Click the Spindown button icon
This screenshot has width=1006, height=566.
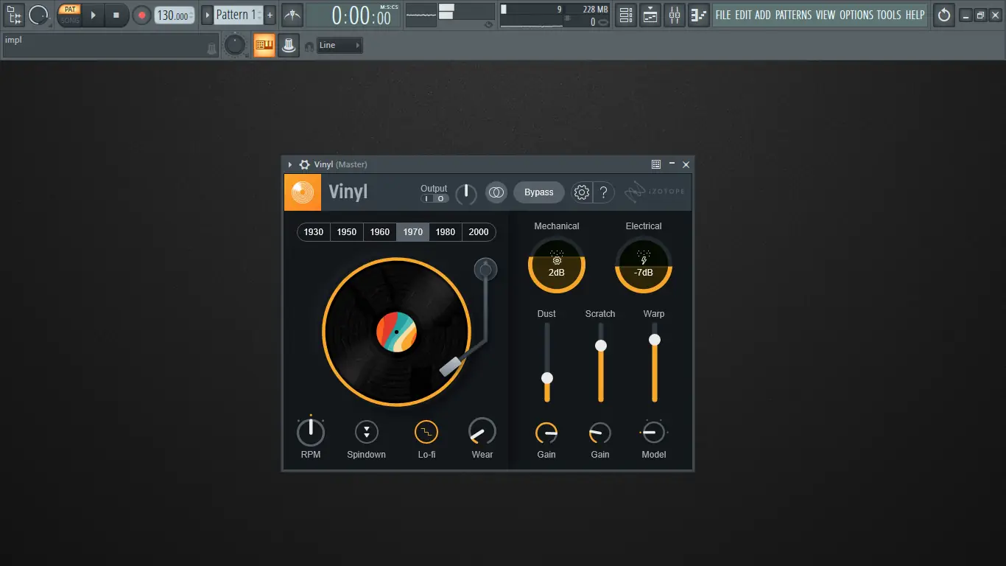tap(367, 432)
